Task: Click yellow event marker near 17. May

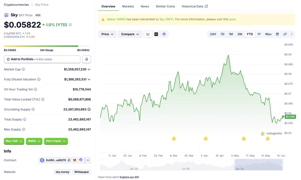Action: click(244, 138)
